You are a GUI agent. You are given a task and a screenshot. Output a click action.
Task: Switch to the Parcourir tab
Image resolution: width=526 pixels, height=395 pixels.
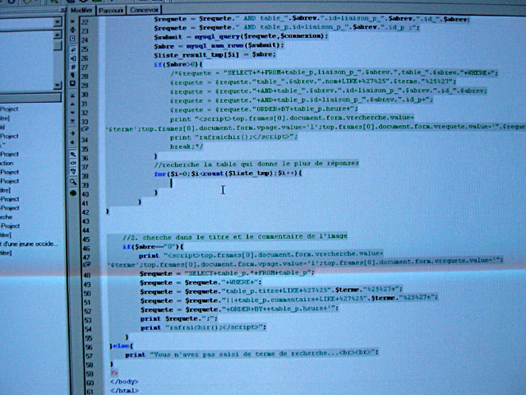pos(111,11)
